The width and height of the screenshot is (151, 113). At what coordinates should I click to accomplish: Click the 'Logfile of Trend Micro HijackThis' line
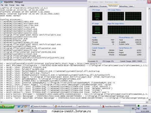click(24, 8)
